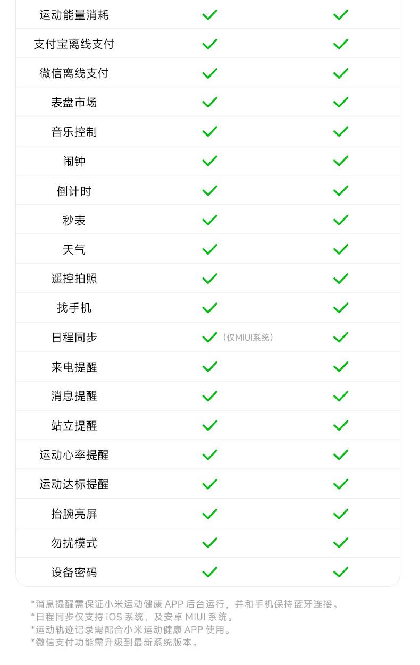The image size is (420, 665).
Task: Click the right-column checkmark for 遥控拍照
Action: pos(340,279)
